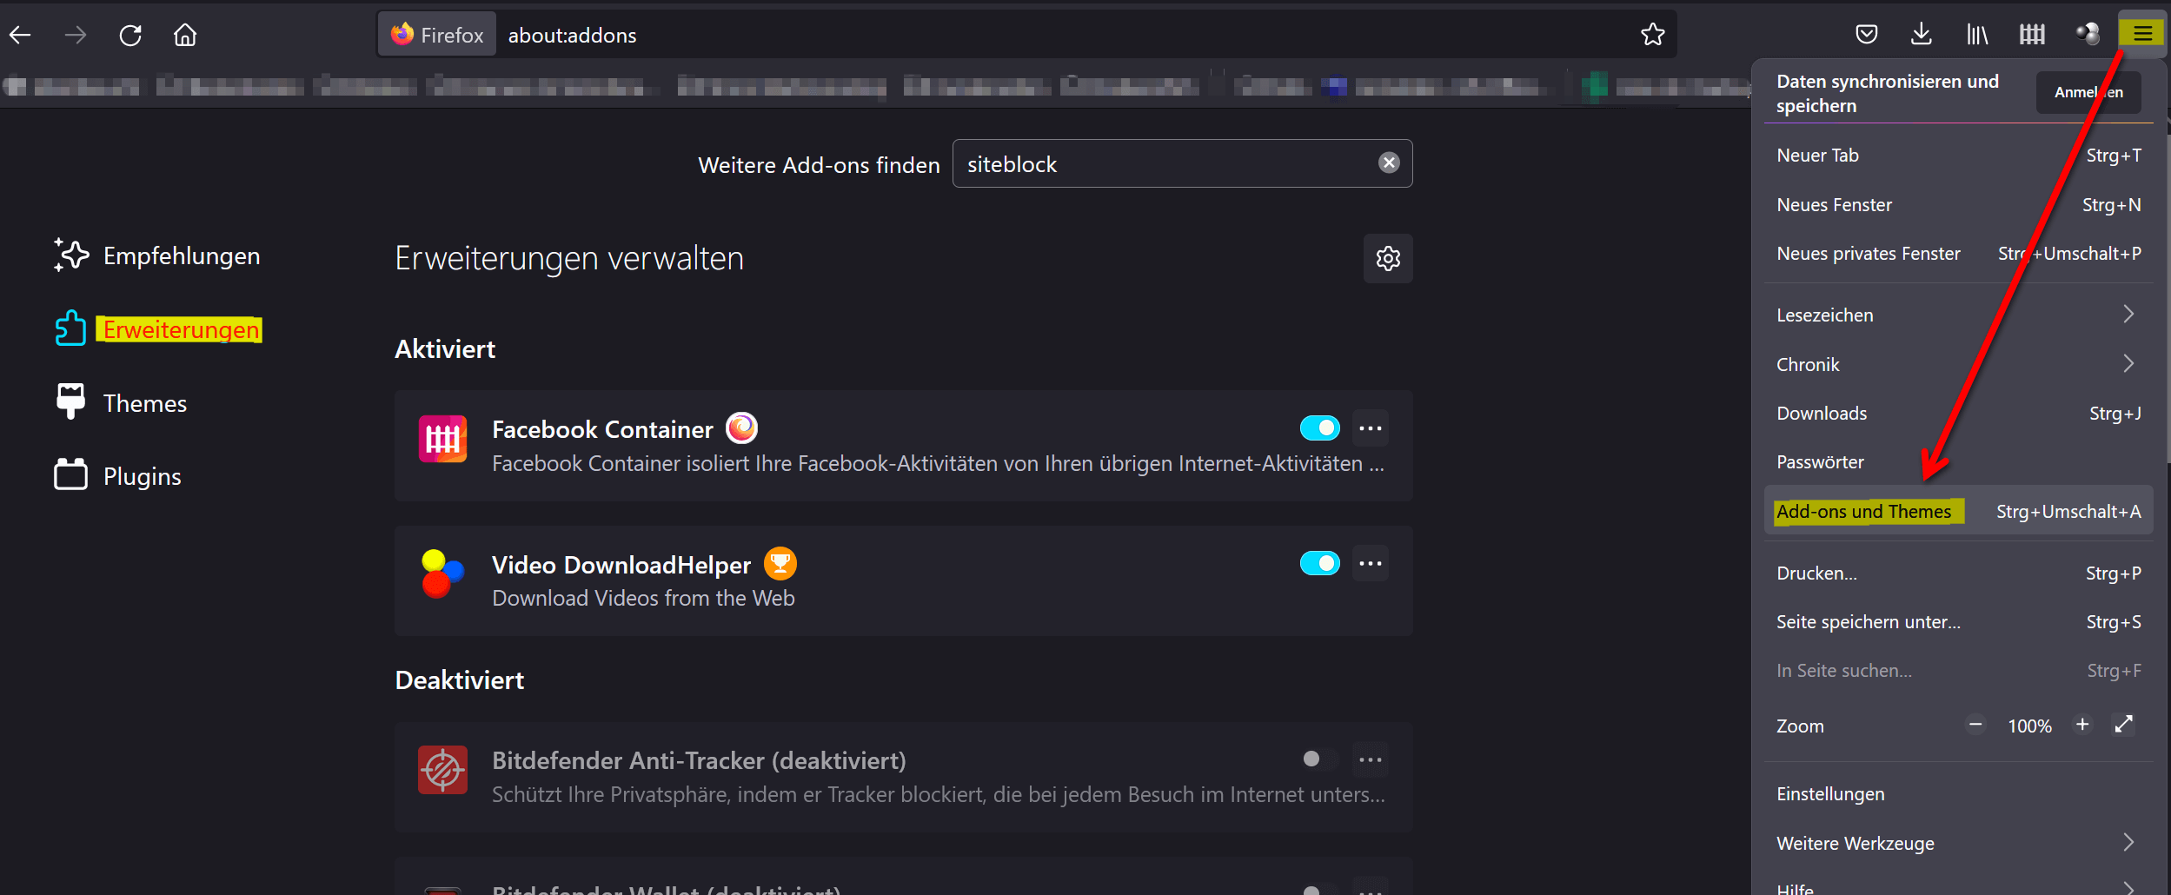Click the Video DownloadHelper extension icon
This screenshot has height=895, width=2171.
[x=442, y=573]
